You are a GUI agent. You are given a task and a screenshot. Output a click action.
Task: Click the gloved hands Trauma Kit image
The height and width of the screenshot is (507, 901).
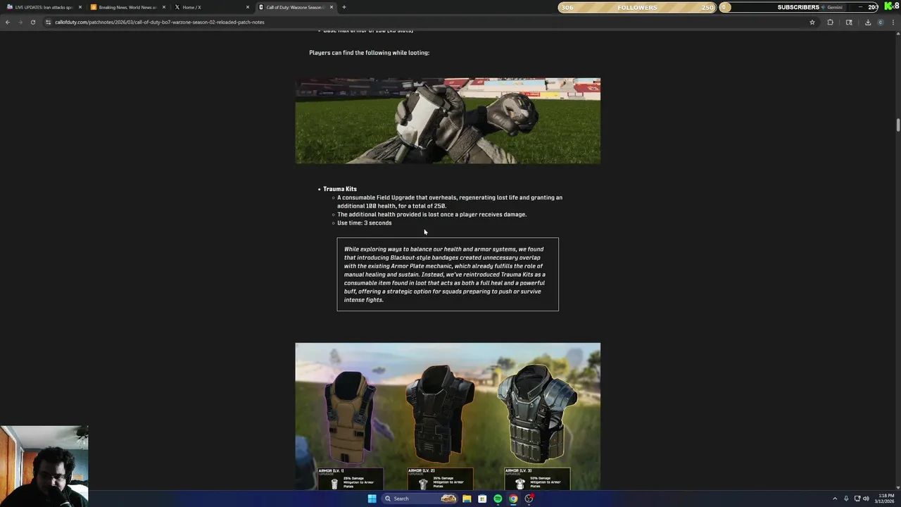pyautogui.click(x=448, y=121)
